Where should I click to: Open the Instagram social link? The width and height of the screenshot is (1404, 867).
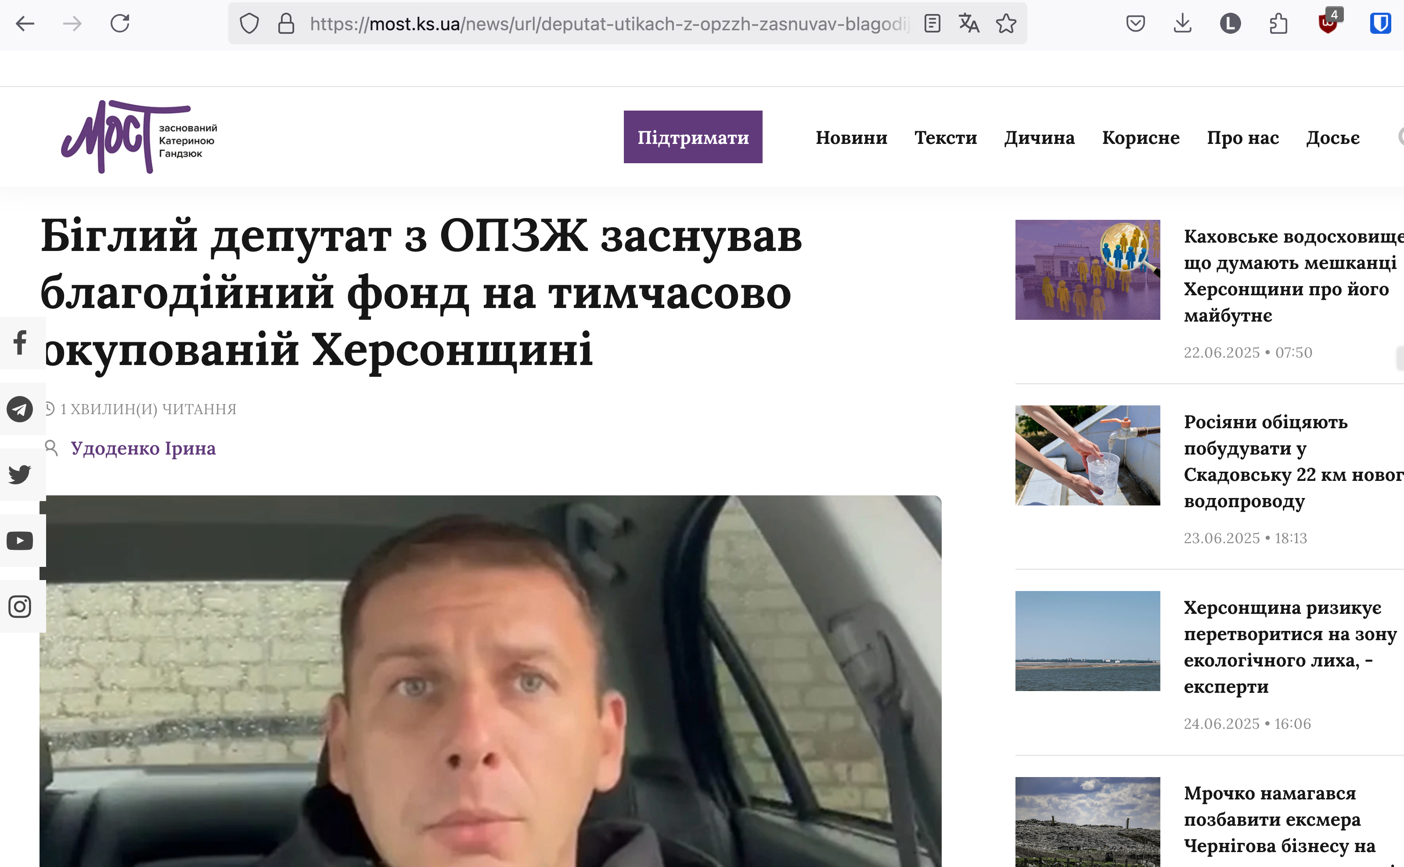[x=20, y=606]
